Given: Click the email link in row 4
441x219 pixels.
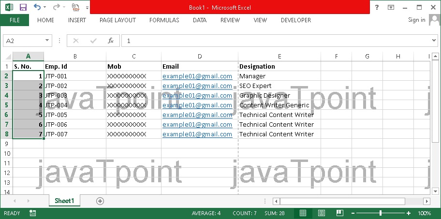Looking at the screenshot, I should click(197, 96).
